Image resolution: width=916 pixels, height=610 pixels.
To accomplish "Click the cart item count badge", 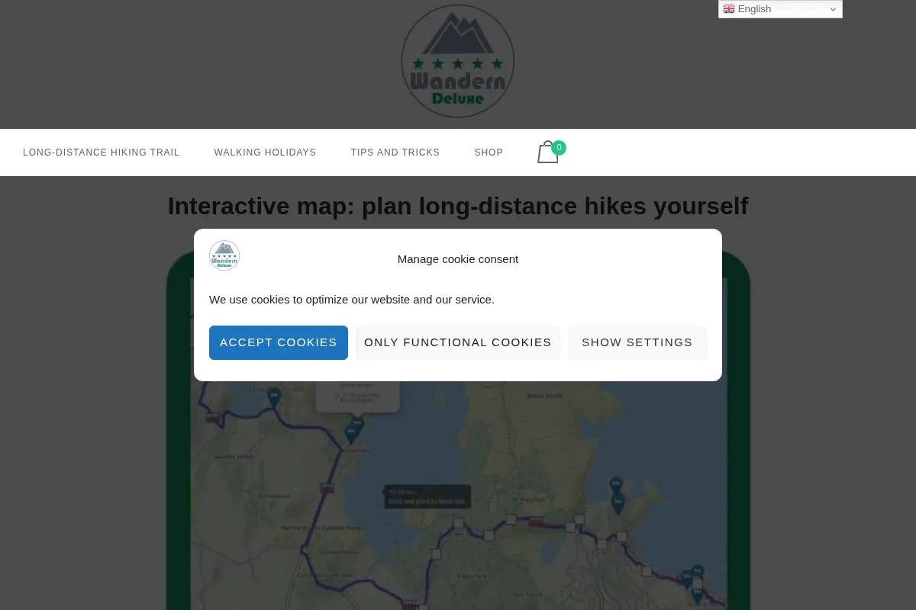I will tap(559, 148).
